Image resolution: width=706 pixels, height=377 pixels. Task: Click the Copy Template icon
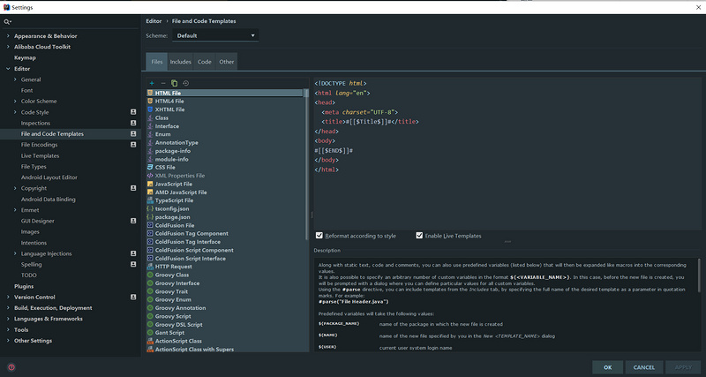tap(175, 83)
